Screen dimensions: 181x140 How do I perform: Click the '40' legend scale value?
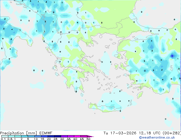tap(75, 139)
